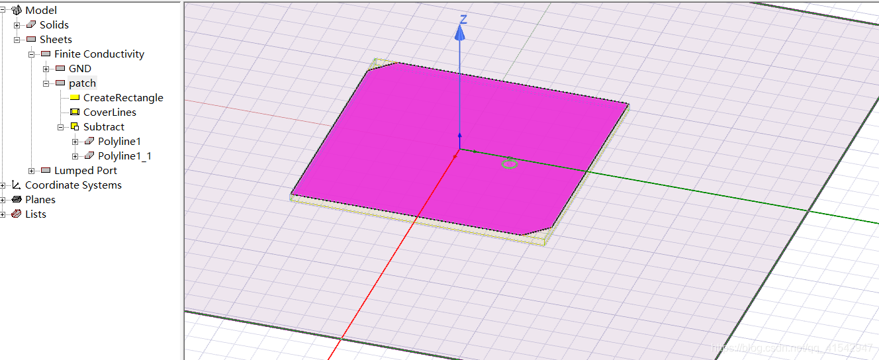Expand the Polyline1 node
Viewport: 879px width, 360px height.
click(75, 141)
